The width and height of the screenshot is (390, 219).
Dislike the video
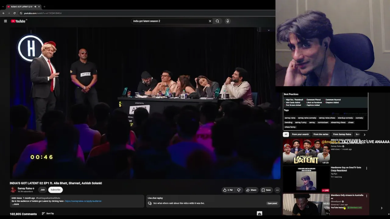(x=239, y=190)
